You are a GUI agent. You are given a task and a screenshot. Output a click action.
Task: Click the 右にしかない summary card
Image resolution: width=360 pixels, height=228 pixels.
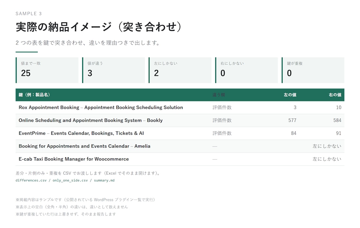(247, 70)
